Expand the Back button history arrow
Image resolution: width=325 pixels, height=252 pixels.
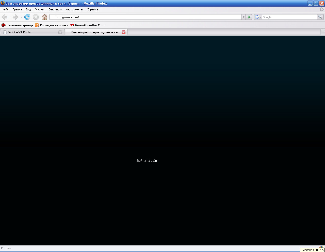(10, 17)
